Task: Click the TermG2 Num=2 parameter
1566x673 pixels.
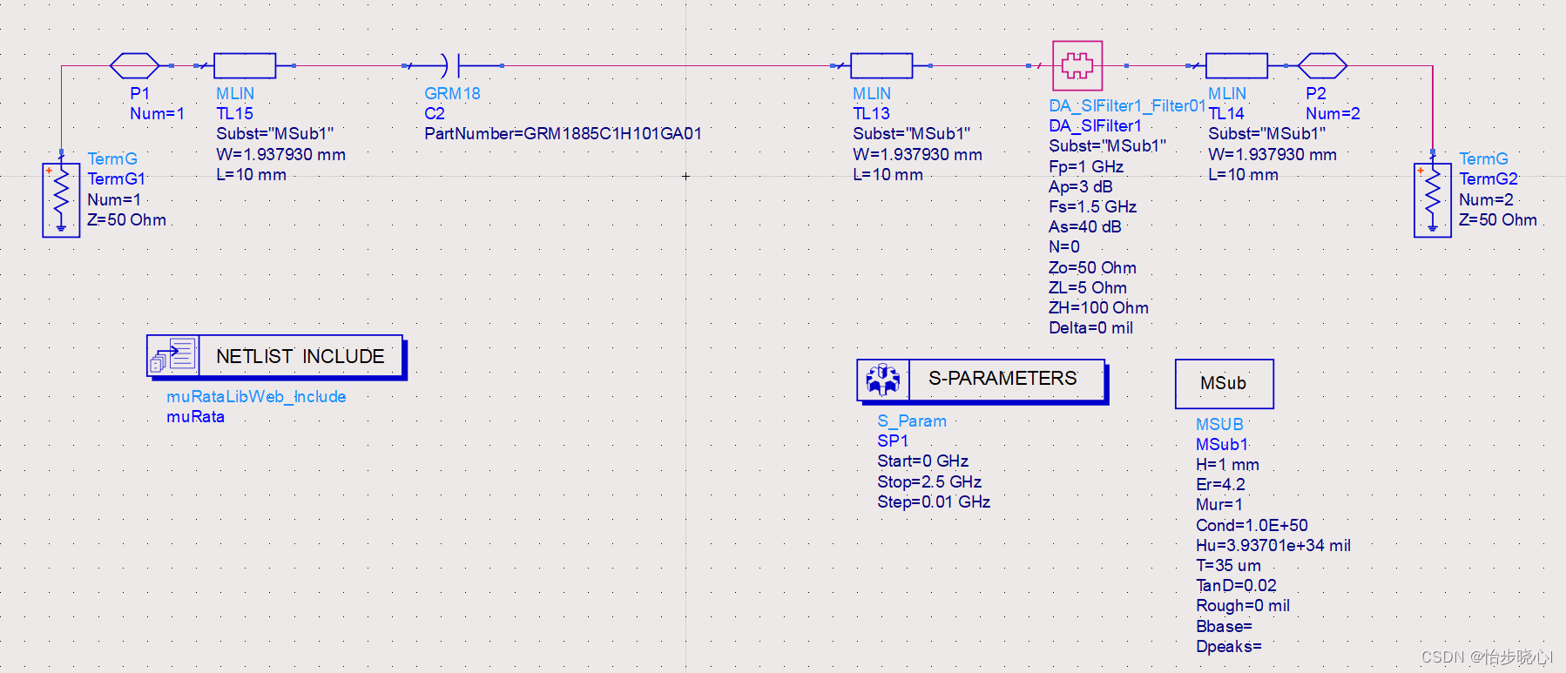Action: tap(1486, 199)
